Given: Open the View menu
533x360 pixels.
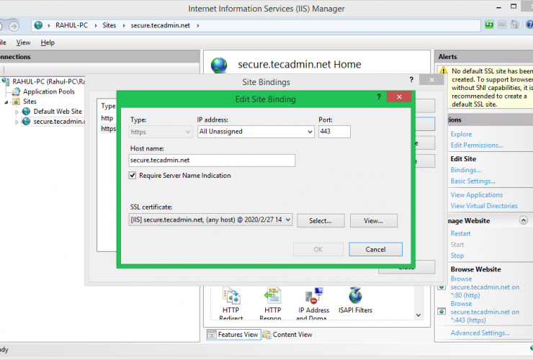Looking at the screenshot, I should 23,42.
